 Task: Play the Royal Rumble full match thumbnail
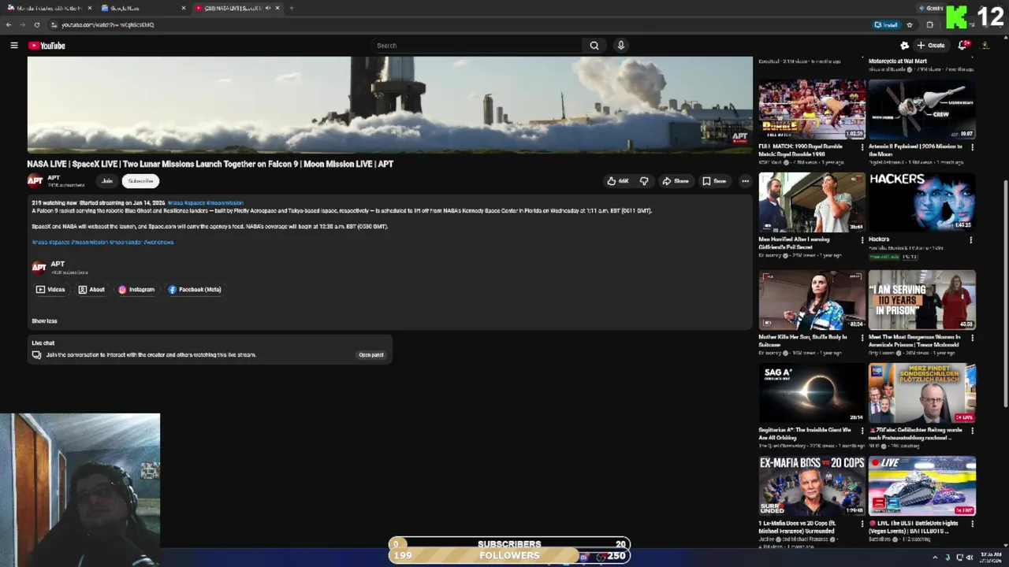tap(812, 109)
